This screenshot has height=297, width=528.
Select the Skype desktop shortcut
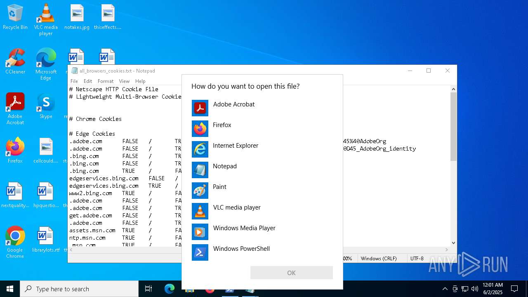tap(46, 106)
